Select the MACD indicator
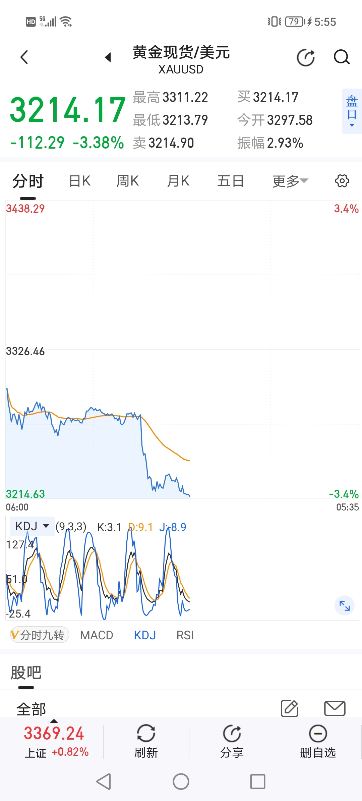The height and width of the screenshot is (801, 362). click(97, 635)
